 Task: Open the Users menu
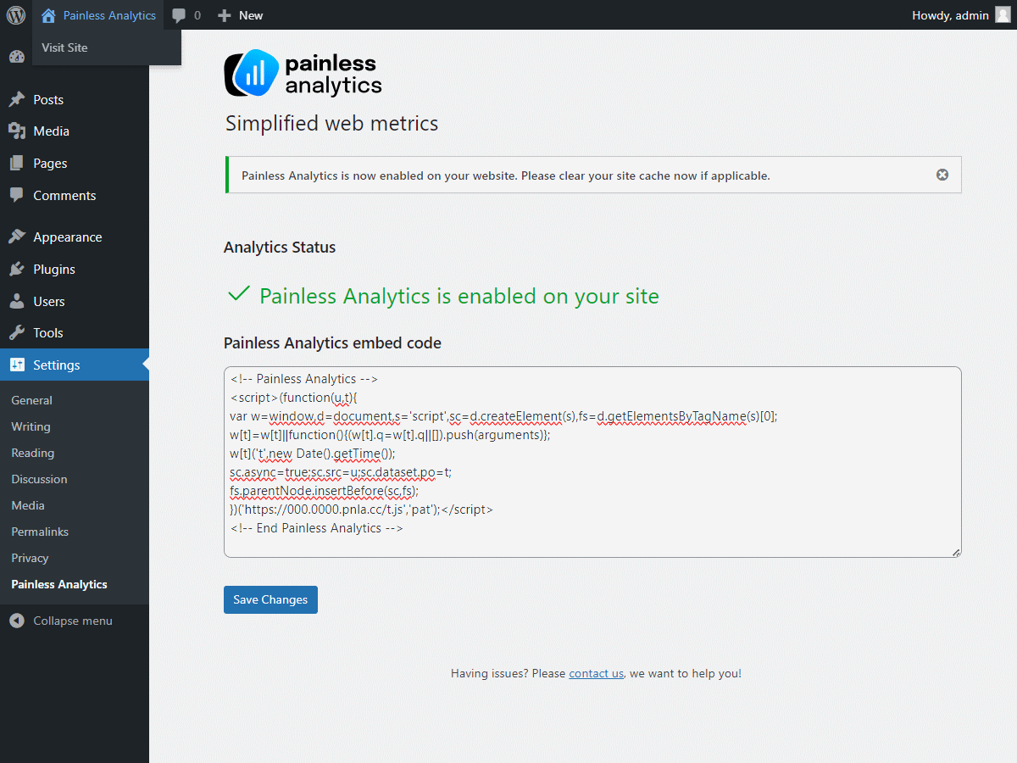click(49, 301)
